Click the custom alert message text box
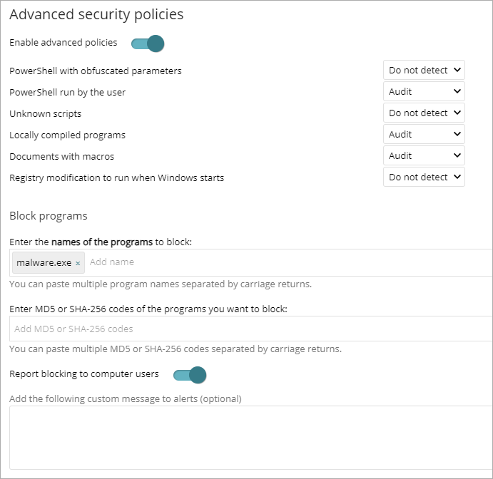Screen dimensions: 493x479 tap(250, 436)
